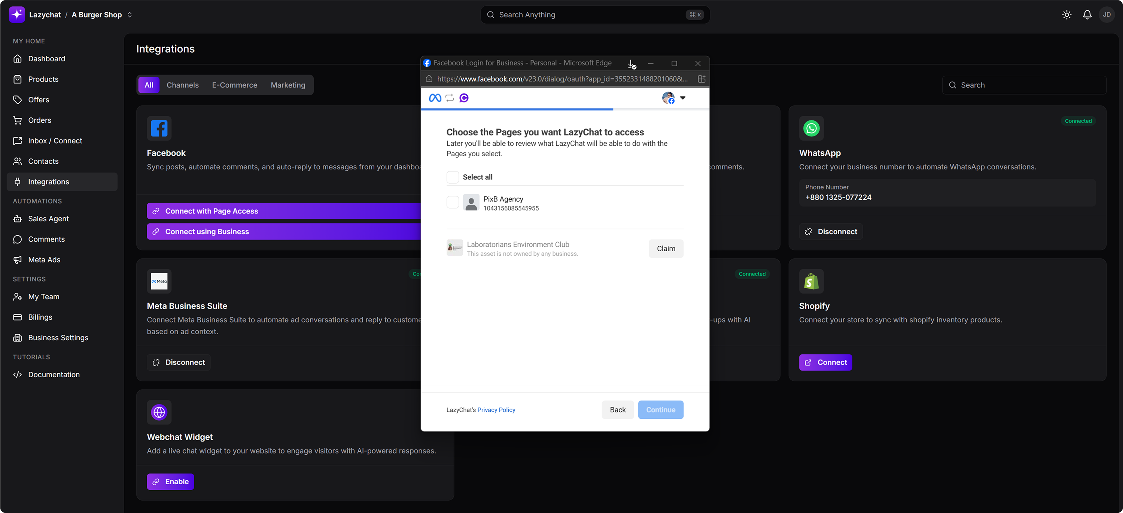1123x513 pixels.
Task: Check the Select all checkbox
Action: pyautogui.click(x=453, y=177)
